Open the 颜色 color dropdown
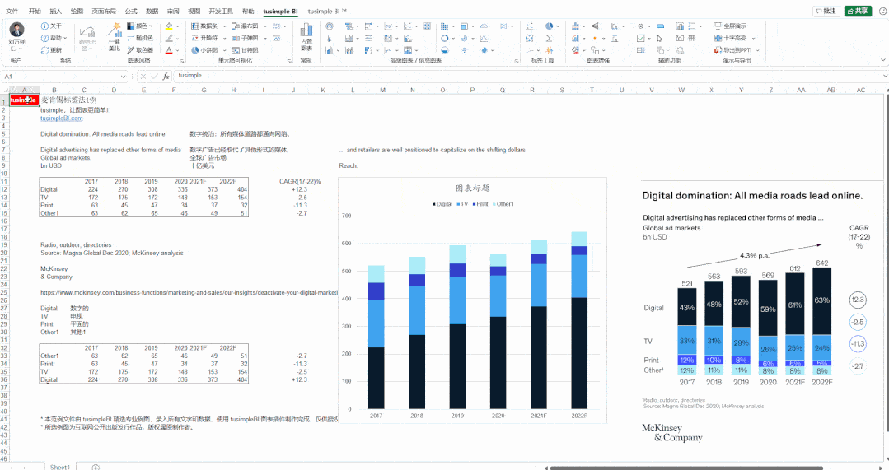Screen dimensions: 889x470 coord(141,26)
